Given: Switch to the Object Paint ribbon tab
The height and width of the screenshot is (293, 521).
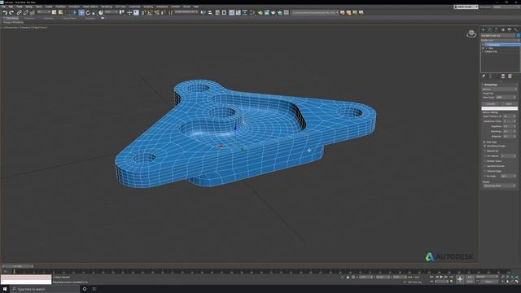Looking at the screenshot, I should coord(69,18).
